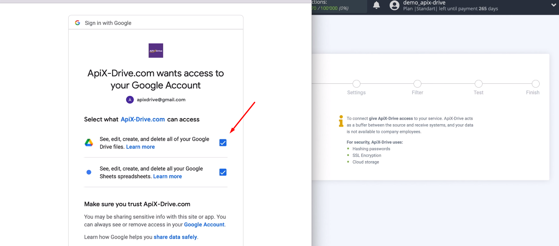
Task: Open Learn more for Google Drive access
Action: click(x=140, y=146)
